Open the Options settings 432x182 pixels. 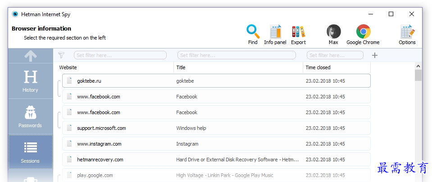pyautogui.click(x=407, y=35)
